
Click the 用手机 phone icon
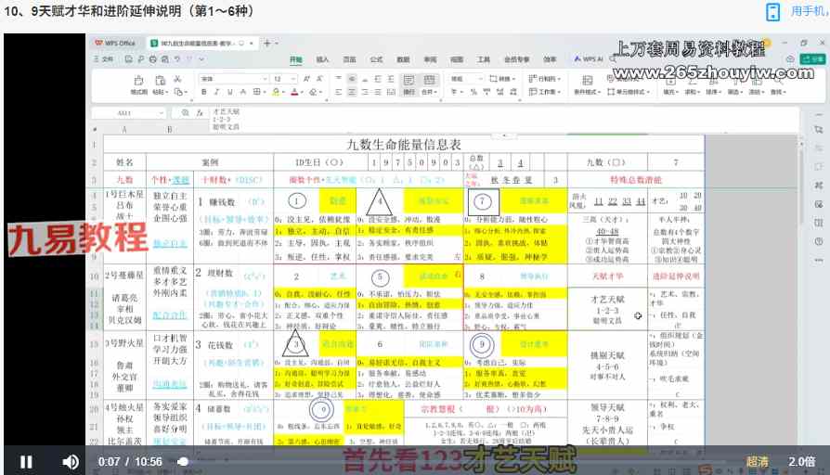[x=772, y=11]
